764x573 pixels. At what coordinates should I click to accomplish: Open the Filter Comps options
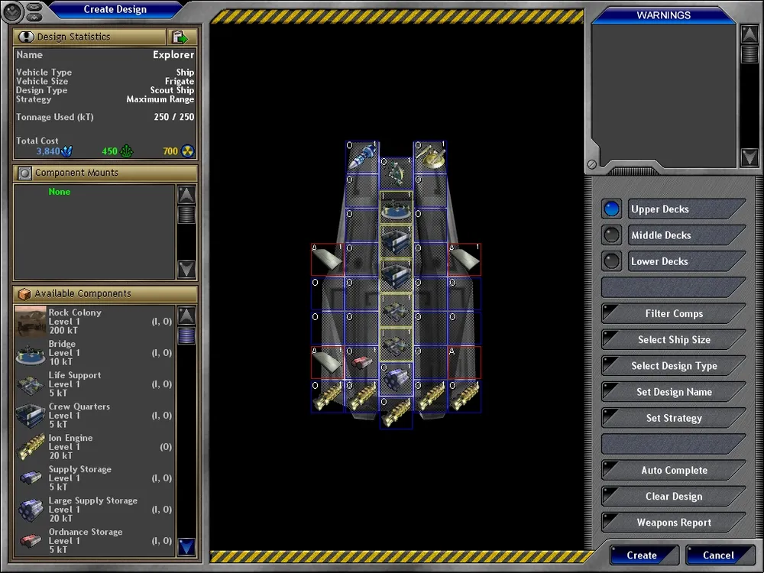click(673, 314)
